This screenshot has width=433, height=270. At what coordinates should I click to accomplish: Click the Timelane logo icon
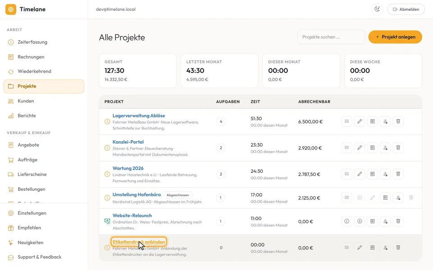tap(11, 9)
